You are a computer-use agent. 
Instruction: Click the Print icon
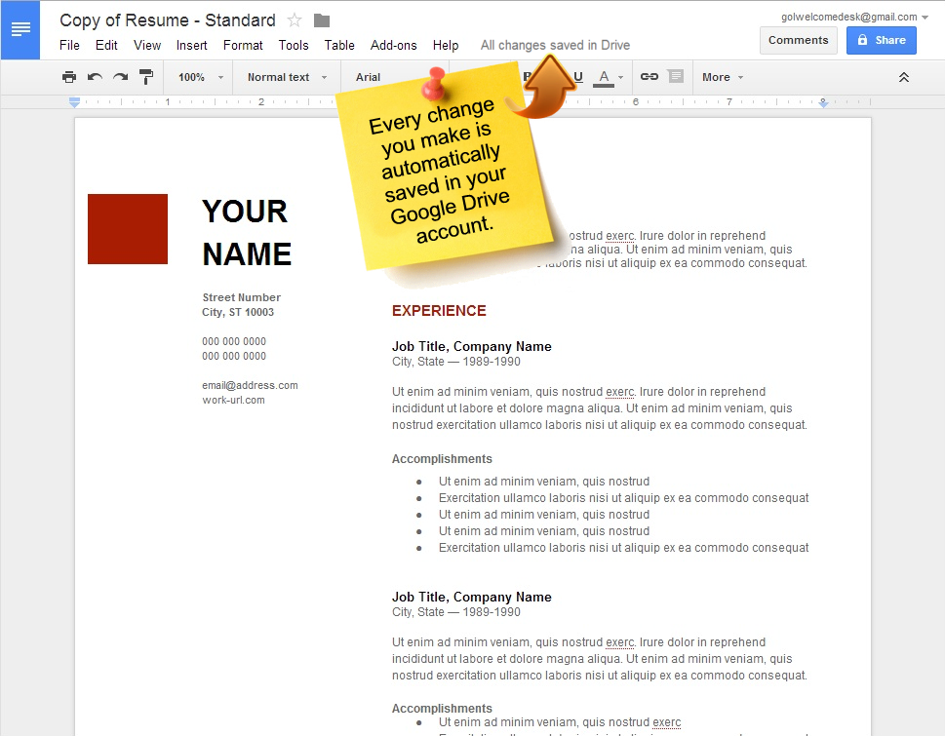pyautogui.click(x=68, y=77)
